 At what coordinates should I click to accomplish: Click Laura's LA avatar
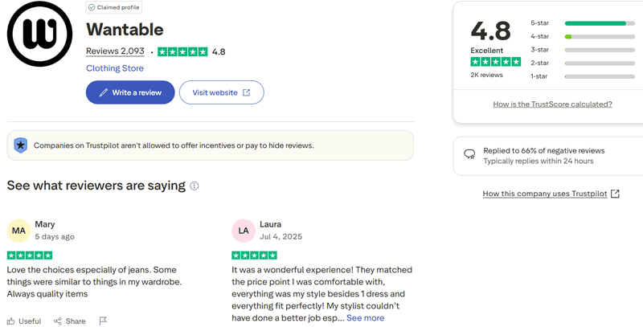243,231
